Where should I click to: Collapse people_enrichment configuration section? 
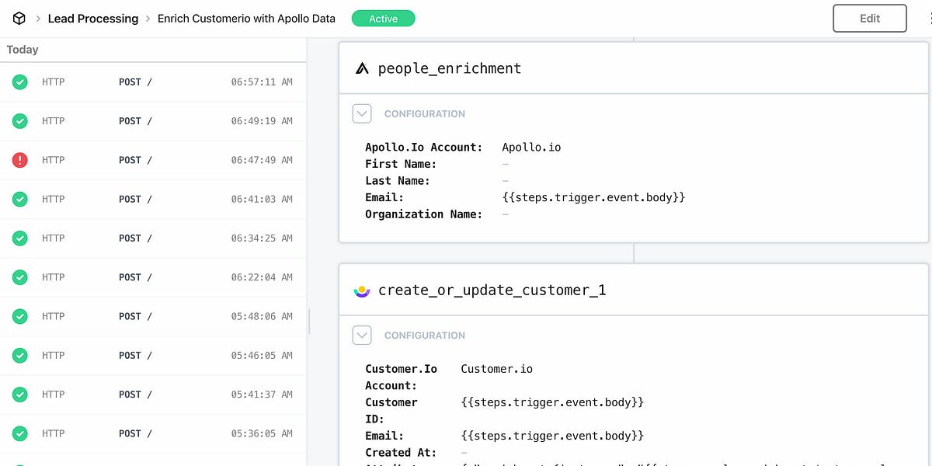pyautogui.click(x=362, y=113)
